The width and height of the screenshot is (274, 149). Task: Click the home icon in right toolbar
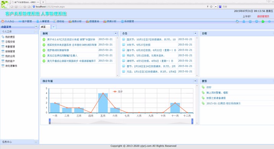(x=237, y=21)
